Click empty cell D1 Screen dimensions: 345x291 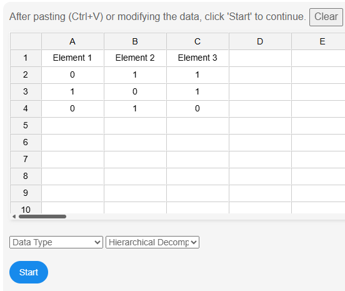[260, 58]
